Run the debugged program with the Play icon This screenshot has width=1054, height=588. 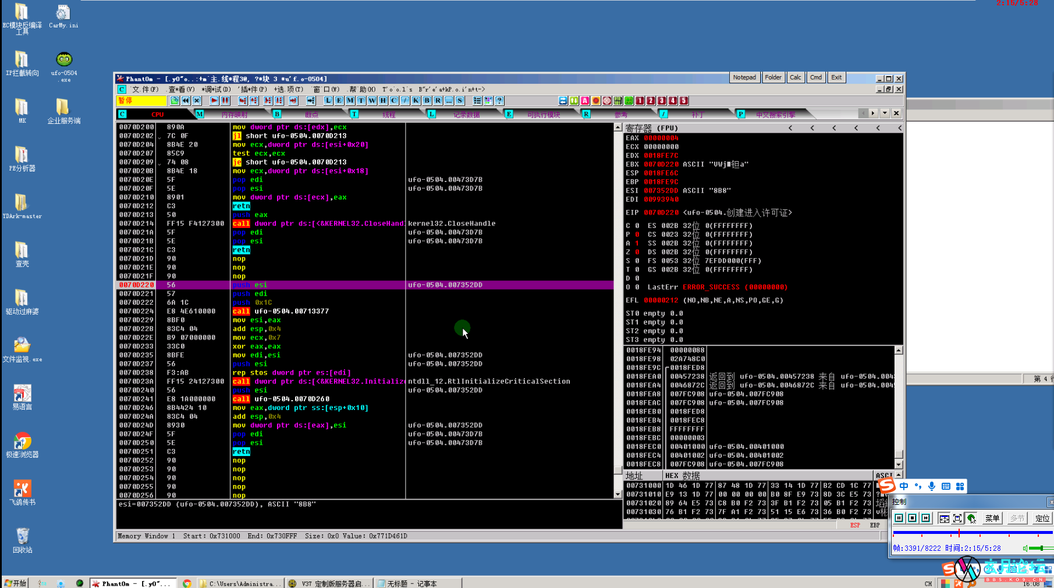pos(214,101)
